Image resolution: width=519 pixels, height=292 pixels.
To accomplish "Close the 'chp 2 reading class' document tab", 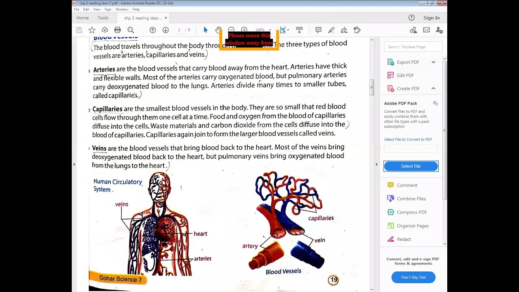I will coord(166,18).
